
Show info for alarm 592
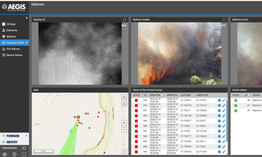tap(219, 105)
